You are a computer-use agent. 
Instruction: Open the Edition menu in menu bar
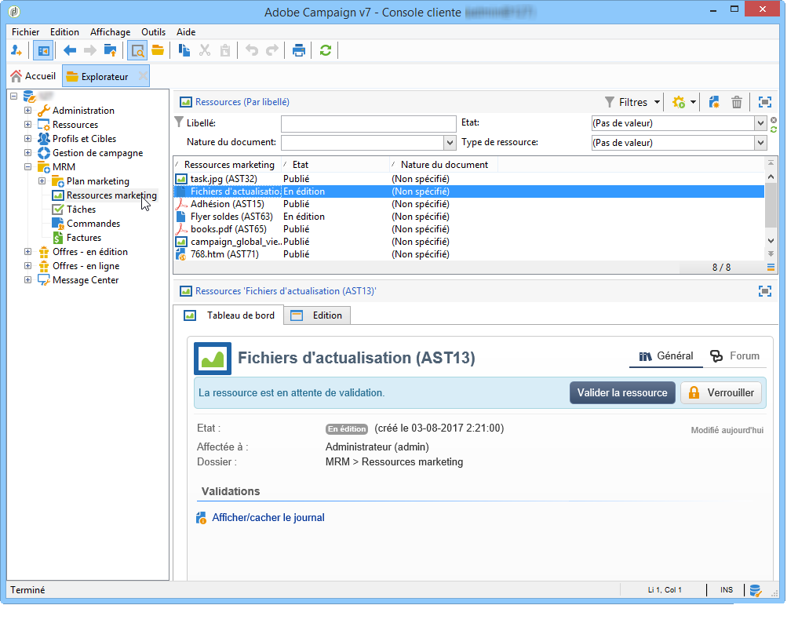click(64, 32)
